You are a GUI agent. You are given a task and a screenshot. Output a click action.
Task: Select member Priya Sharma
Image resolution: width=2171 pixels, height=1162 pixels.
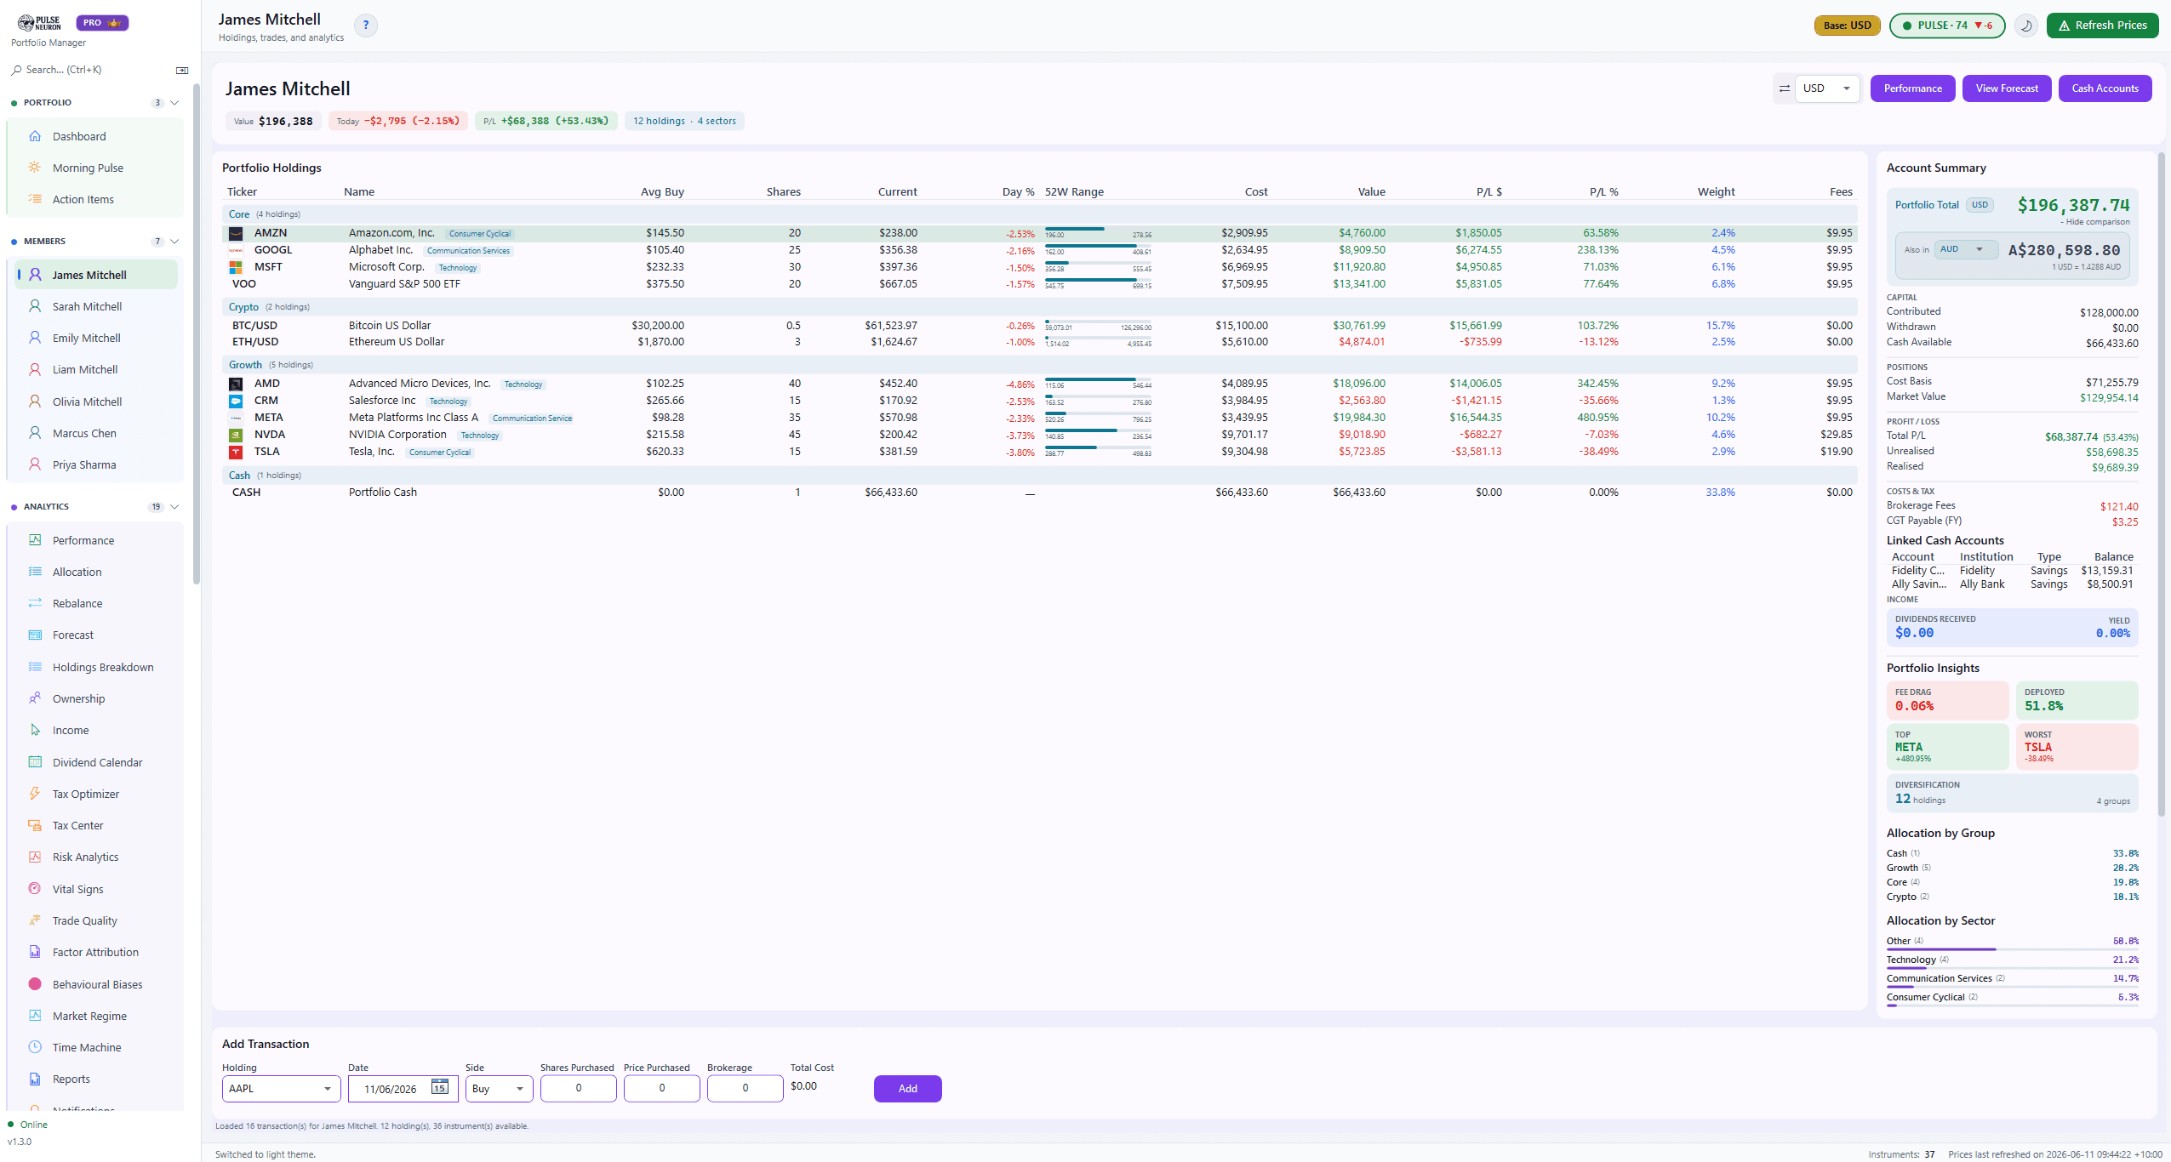point(96,464)
